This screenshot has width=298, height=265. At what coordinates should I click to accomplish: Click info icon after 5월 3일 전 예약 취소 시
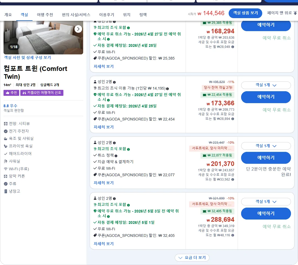point(108,216)
